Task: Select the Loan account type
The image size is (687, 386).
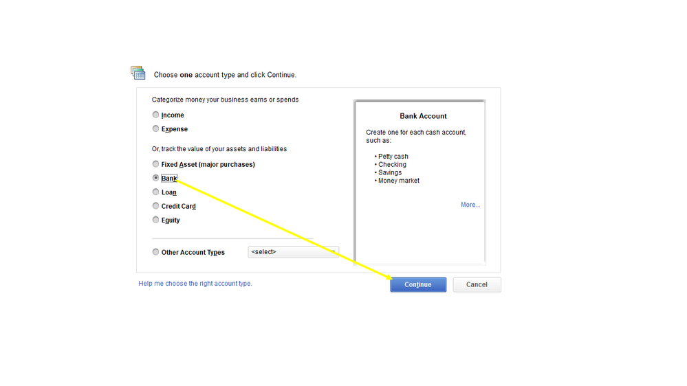Action: (x=156, y=192)
